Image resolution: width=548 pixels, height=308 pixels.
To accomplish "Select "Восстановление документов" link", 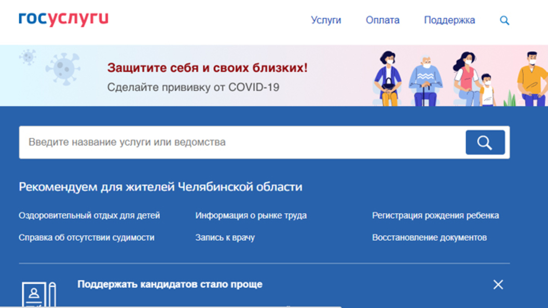I will click(x=429, y=237).
